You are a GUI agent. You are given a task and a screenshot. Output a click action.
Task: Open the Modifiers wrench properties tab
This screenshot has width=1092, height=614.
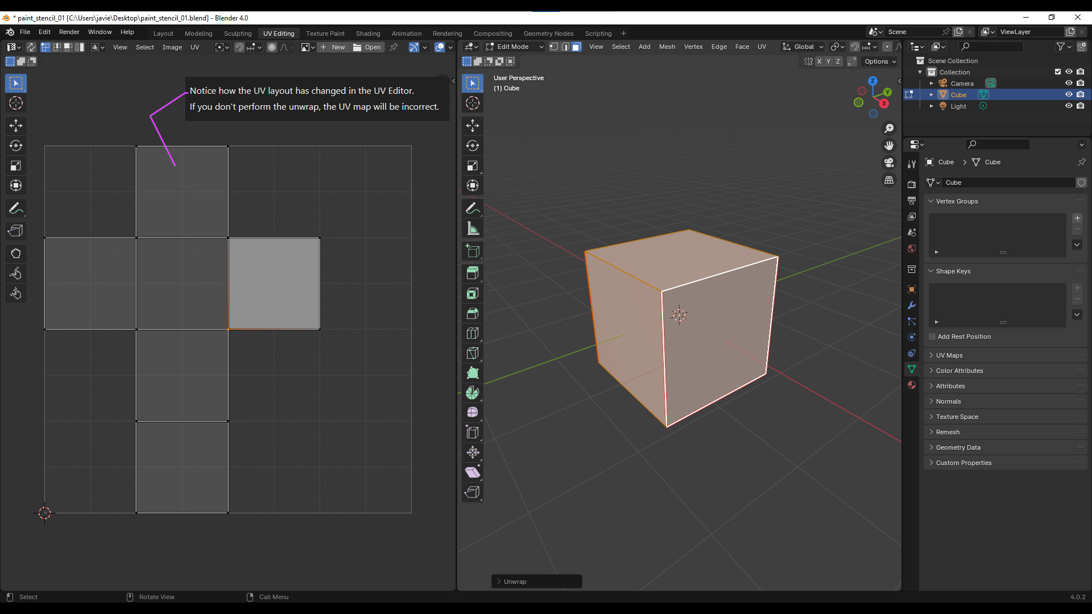pyautogui.click(x=912, y=305)
